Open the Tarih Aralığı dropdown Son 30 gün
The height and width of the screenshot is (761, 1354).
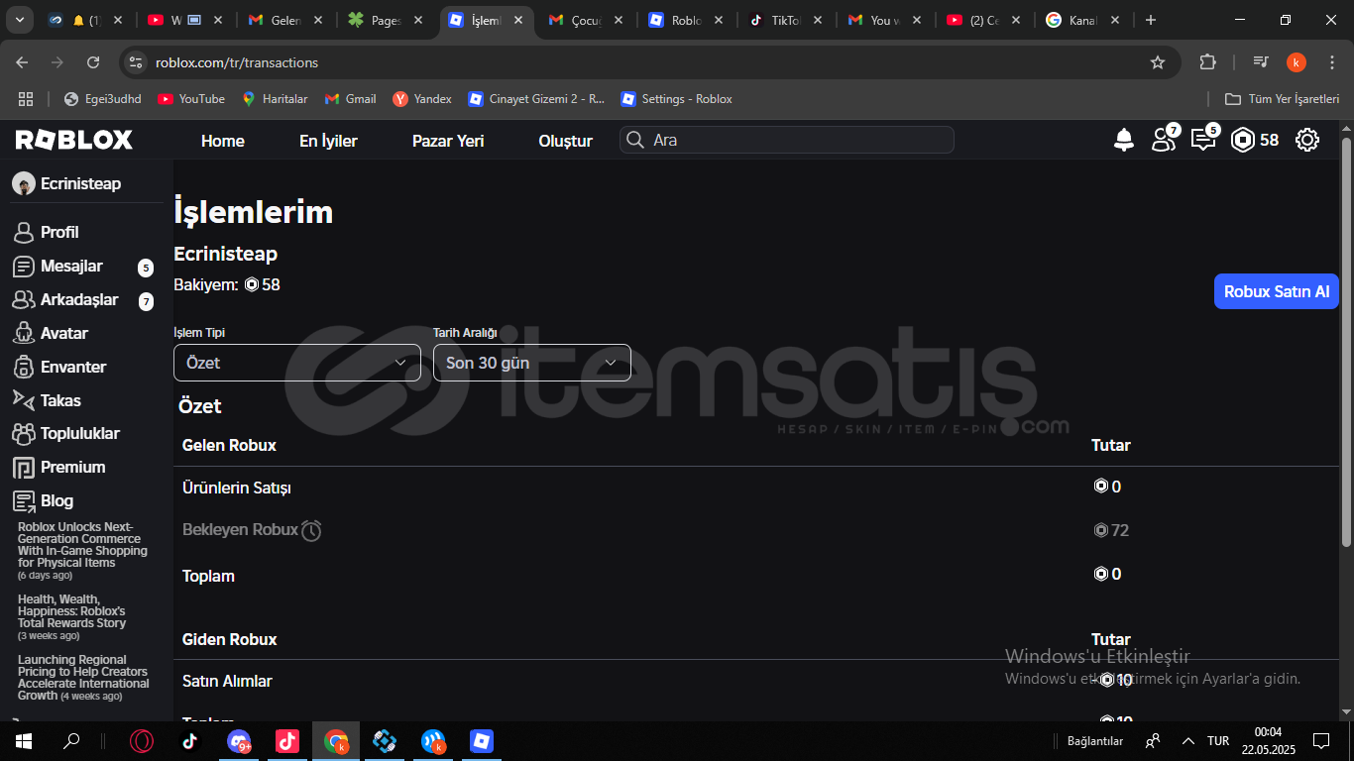coord(532,363)
